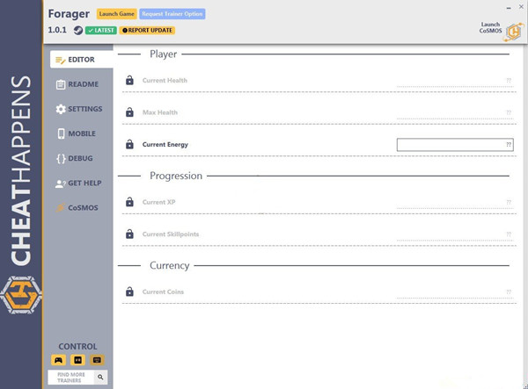Image resolution: width=528 pixels, height=389 pixels.
Task: Click the Current Coins label
Action: point(163,292)
